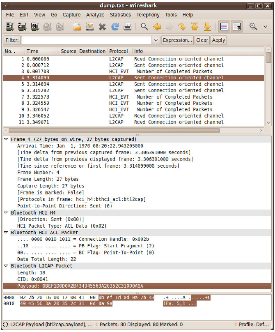275x332 pixels.
Task: Click in the Filter text field
Action: (x=86, y=40)
